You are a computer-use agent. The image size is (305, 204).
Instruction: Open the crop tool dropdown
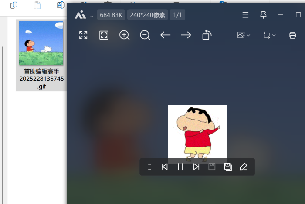pos(269,35)
